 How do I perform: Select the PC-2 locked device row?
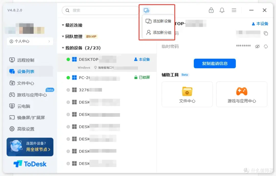coord(107,78)
